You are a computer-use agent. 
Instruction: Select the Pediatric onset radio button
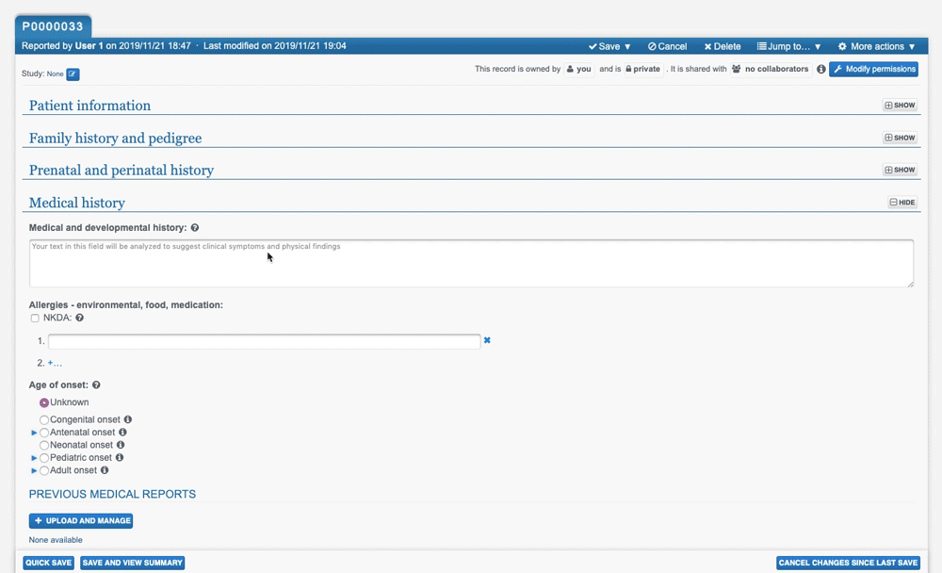pos(44,457)
